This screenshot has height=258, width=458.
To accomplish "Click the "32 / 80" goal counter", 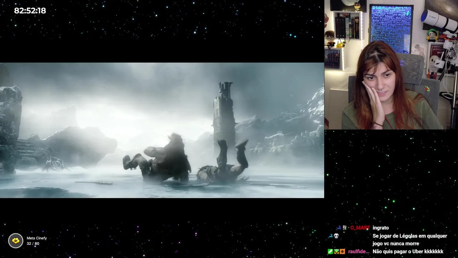I will click(33, 244).
